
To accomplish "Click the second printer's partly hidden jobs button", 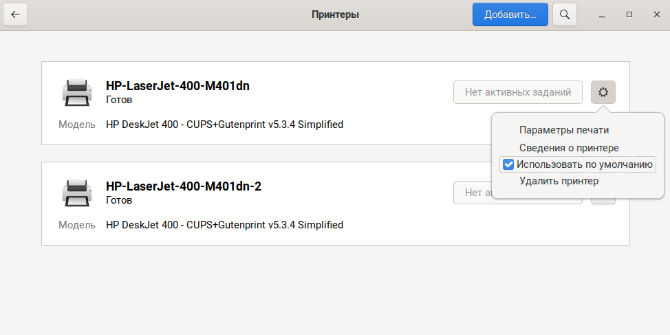I will tap(472, 193).
